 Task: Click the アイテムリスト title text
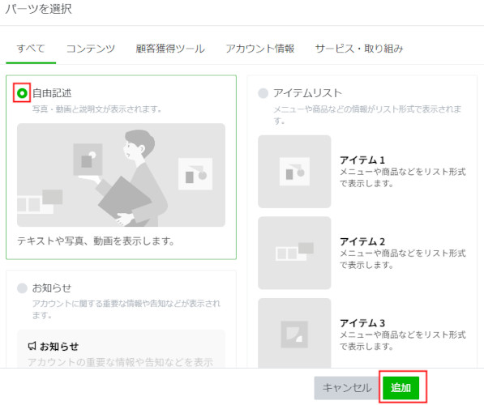tap(307, 93)
